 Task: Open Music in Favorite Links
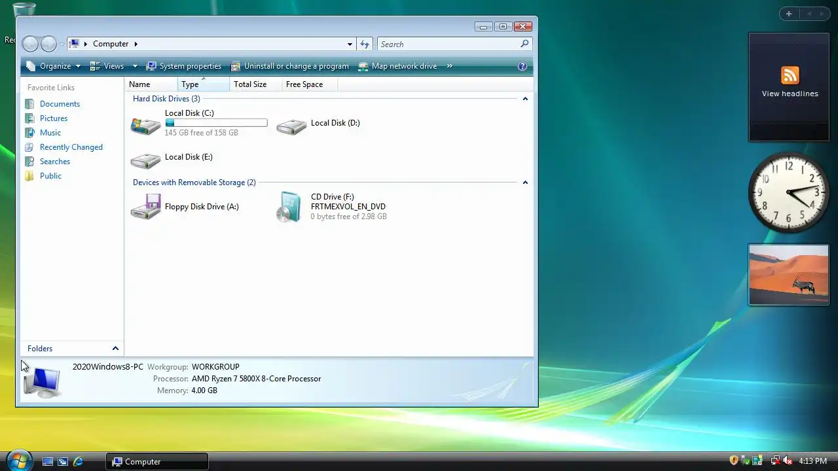(50, 133)
